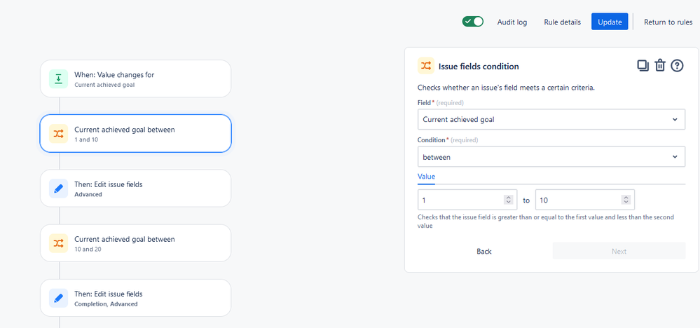This screenshot has width=700, height=328.
Task: Click the Return to rules link
Action: pos(668,22)
